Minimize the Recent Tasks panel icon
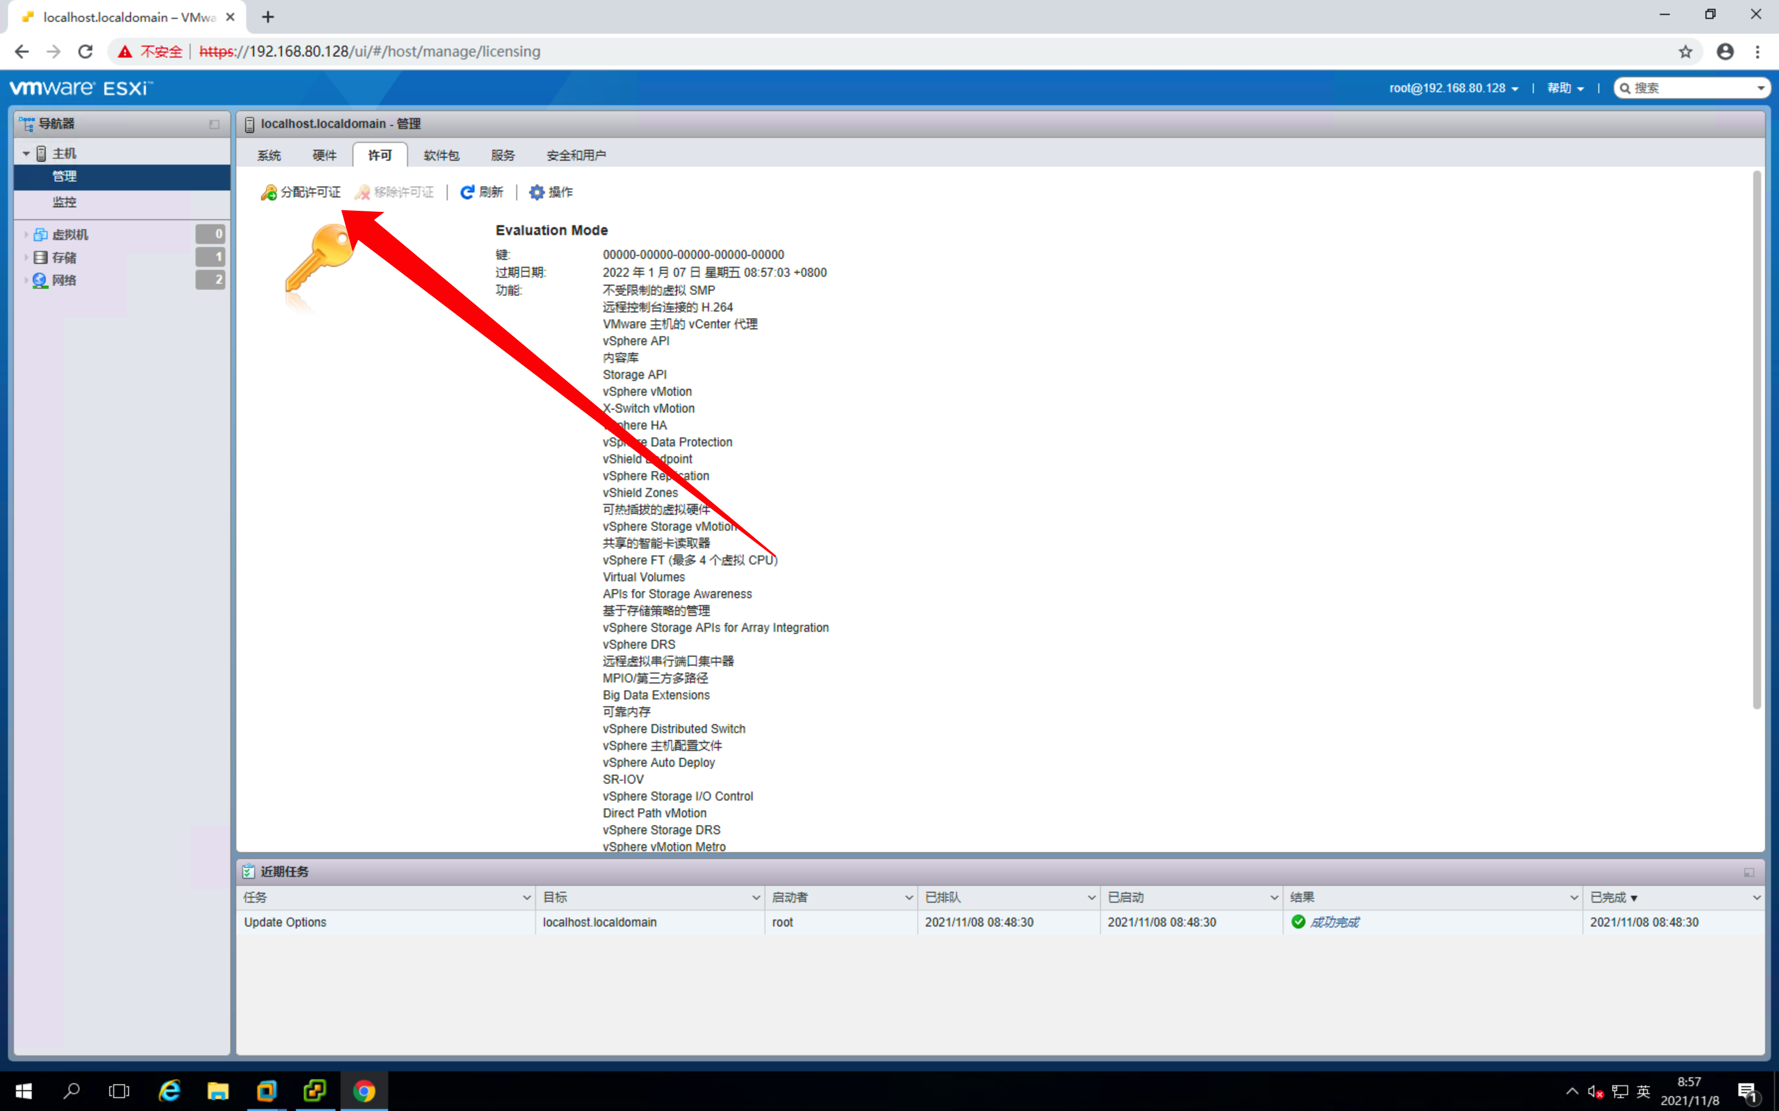The width and height of the screenshot is (1779, 1111). [x=1748, y=872]
